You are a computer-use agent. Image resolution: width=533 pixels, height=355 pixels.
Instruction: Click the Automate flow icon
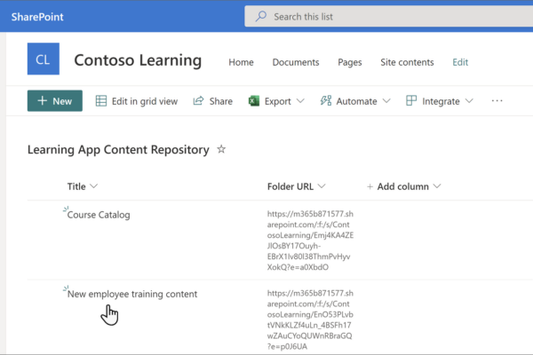326,100
